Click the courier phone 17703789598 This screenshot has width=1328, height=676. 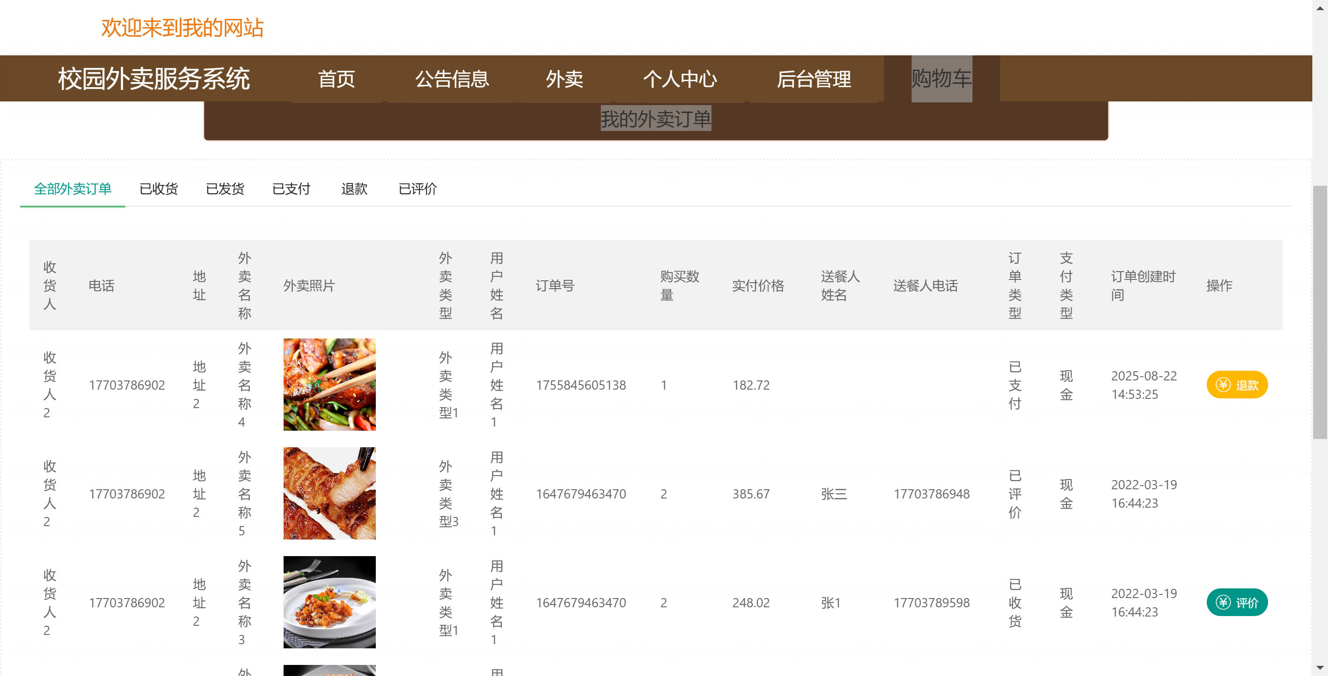coord(931,603)
